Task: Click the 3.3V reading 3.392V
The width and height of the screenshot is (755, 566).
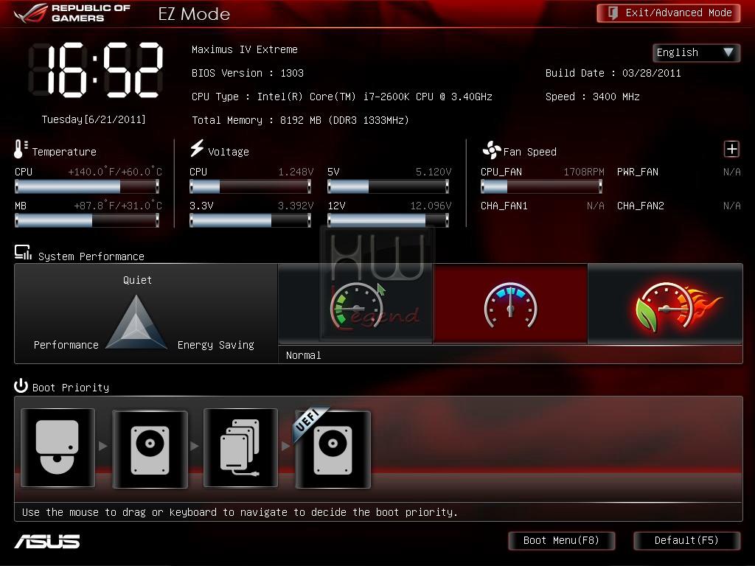Action: (x=296, y=206)
